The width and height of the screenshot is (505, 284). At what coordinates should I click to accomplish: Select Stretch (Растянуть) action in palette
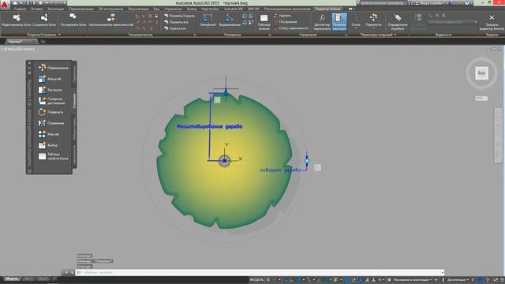coord(50,90)
